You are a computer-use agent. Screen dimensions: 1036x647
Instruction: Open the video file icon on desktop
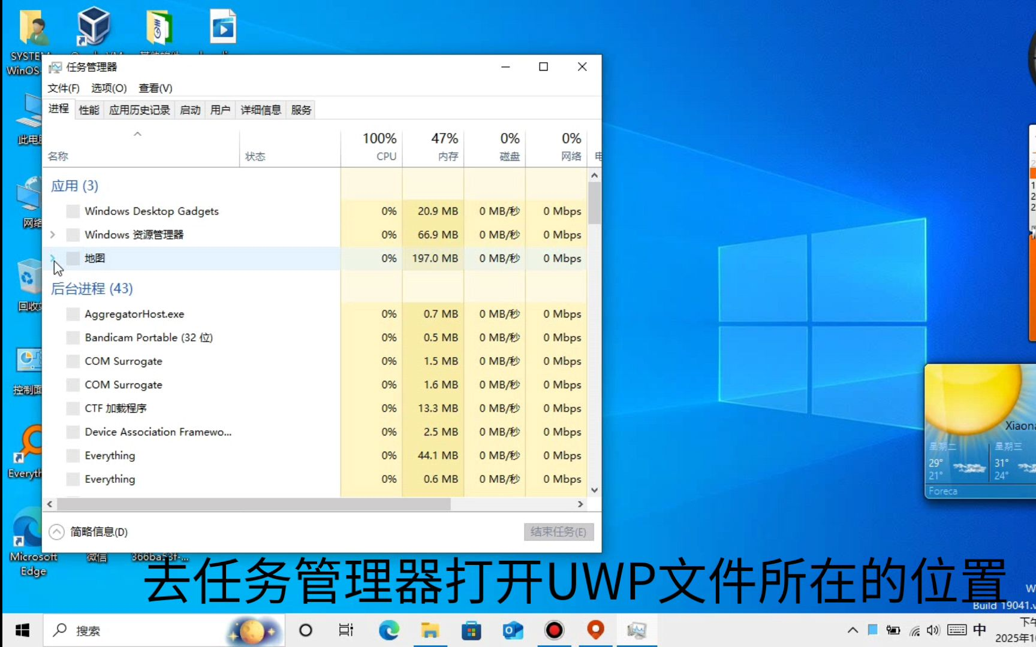223,26
